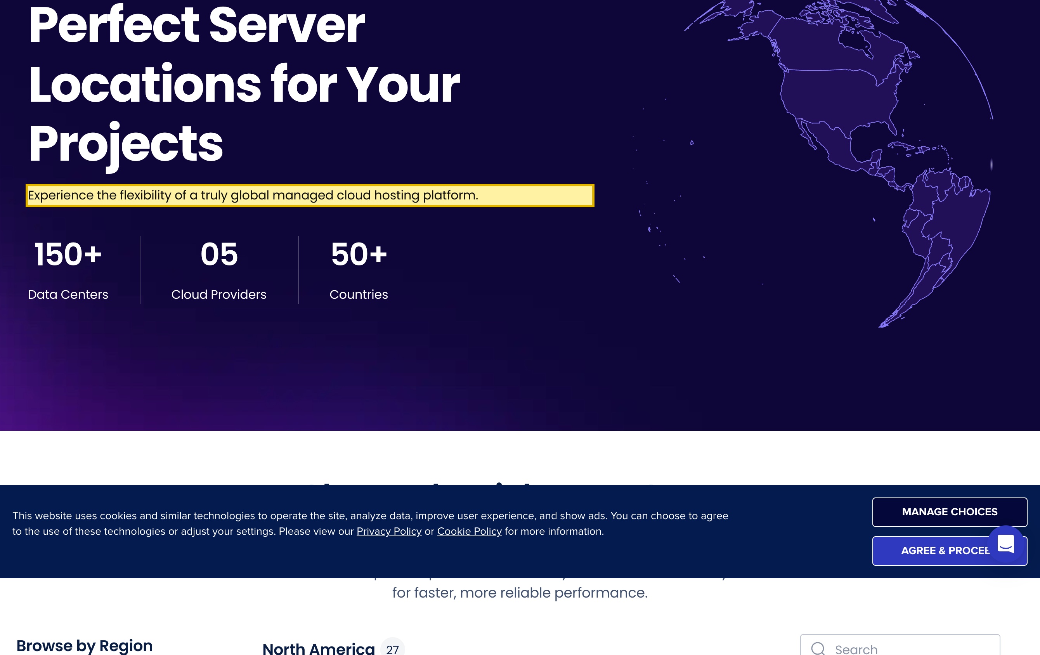Viewport: 1040px width, 655px height.
Task: Open the Privacy Policy link
Action: click(389, 531)
